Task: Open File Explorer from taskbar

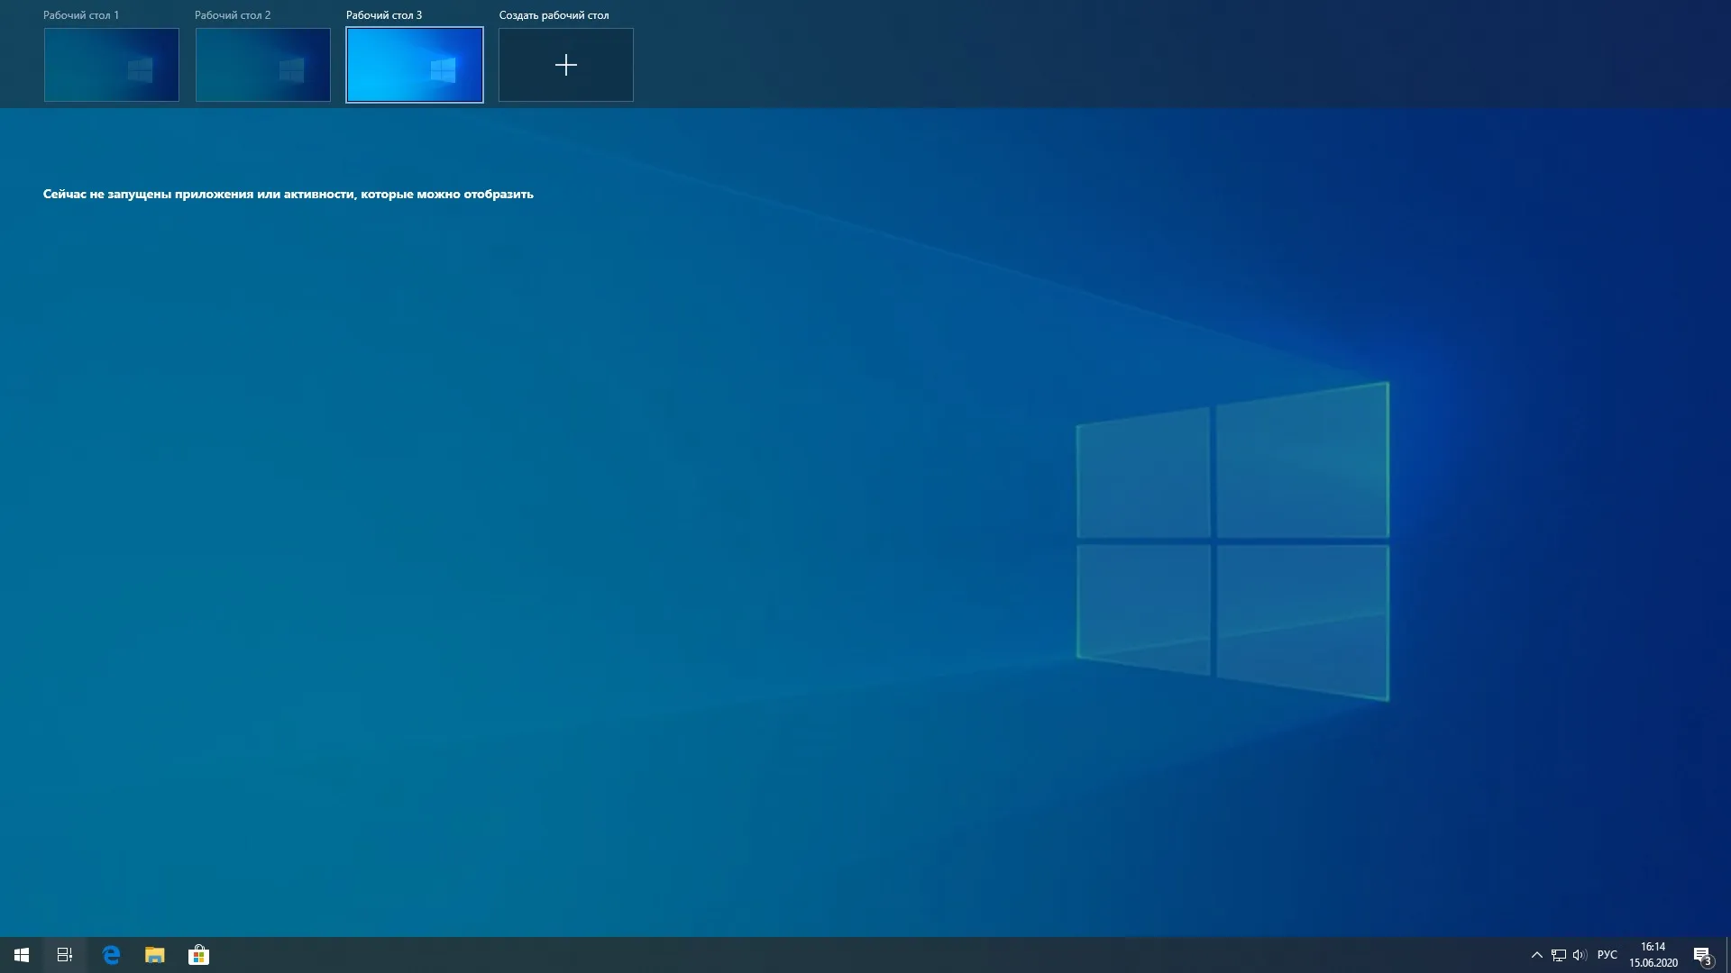Action: 155,955
